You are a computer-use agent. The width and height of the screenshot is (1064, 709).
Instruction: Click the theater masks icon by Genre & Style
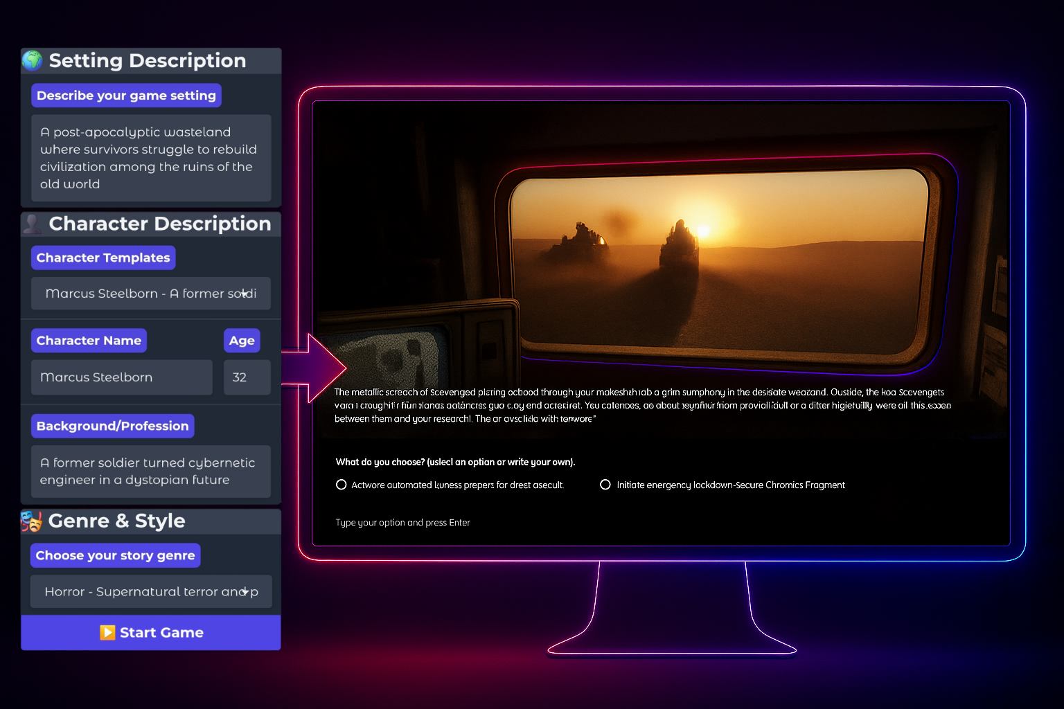click(31, 521)
